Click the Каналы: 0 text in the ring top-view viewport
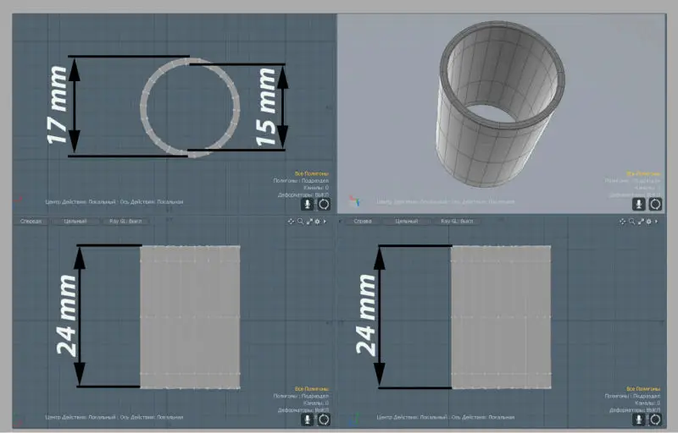 tap(315, 188)
